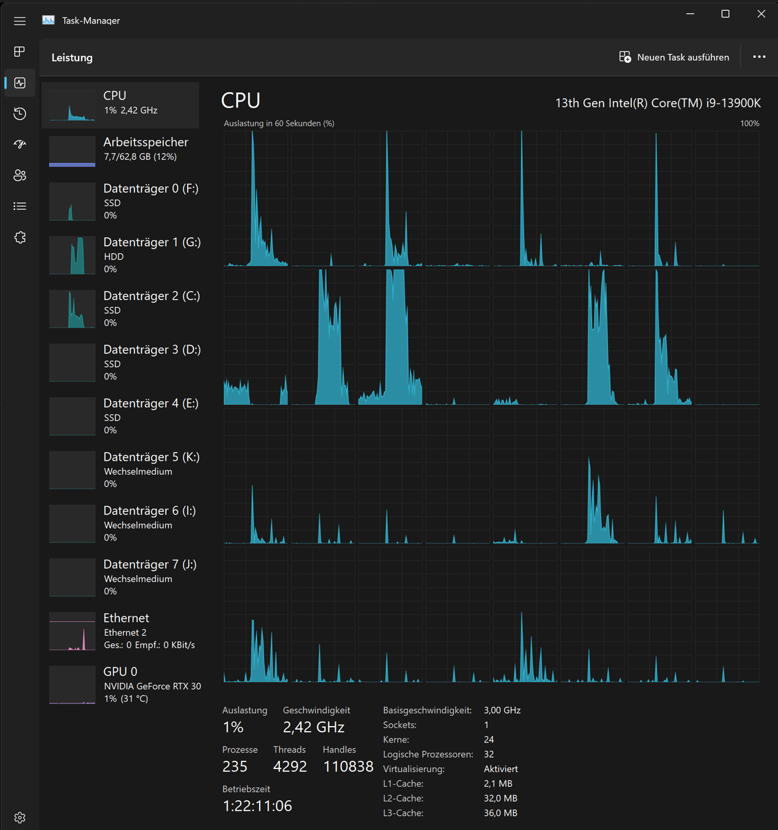Open the Users icon in sidebar
778x830 pixels.
[20, 175]
